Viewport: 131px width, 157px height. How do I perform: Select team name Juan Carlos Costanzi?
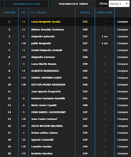point(44,119)
